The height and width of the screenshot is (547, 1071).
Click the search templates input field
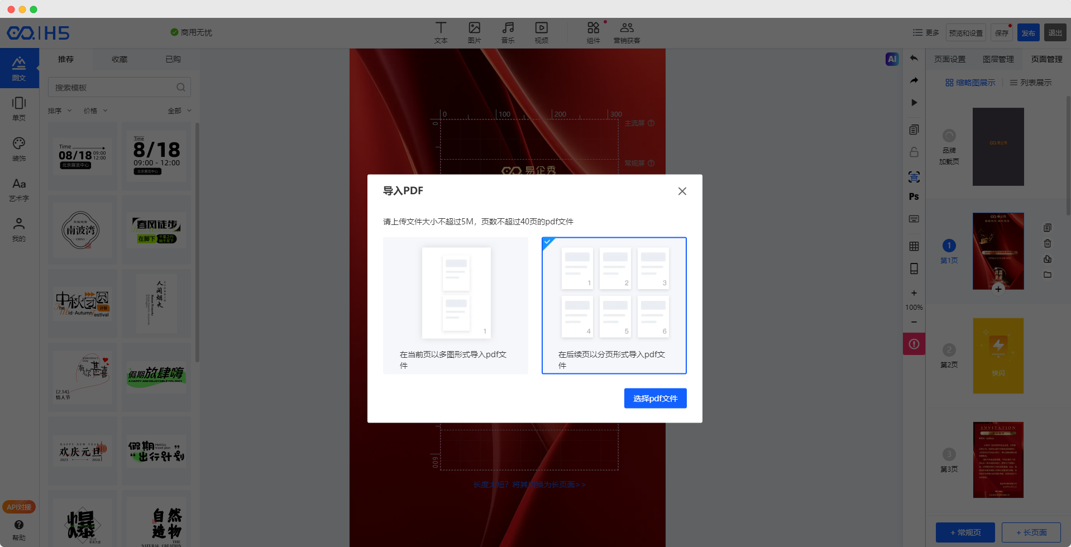(x=114, y=88)
